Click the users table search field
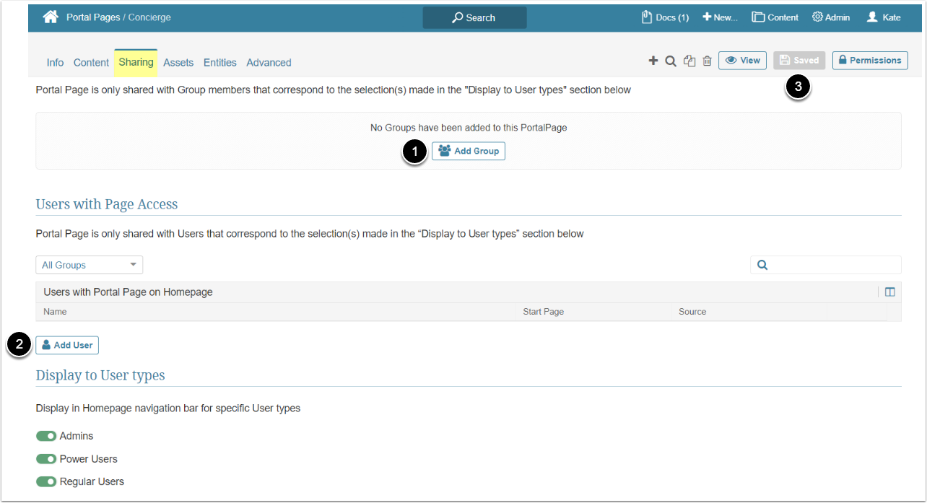Image resolution: width=927 pixels, height=503 pixels. (826, 265)
